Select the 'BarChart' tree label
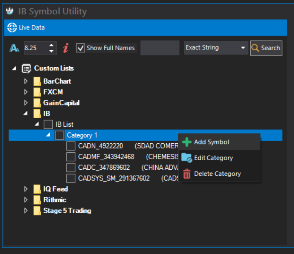The height and width of the screenshot is (254, 294). click(57, 81)
